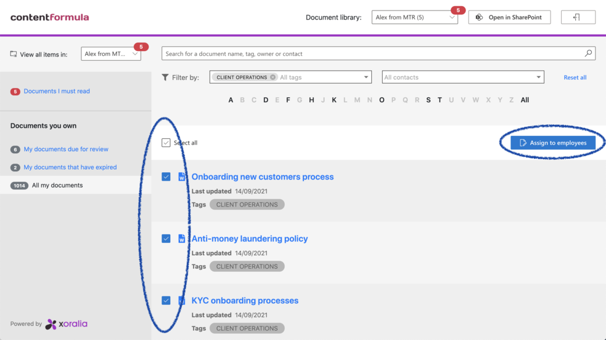Open the Document library dropdown
Viewport: 606px width, 340px height.
click(x=415, y=17)
